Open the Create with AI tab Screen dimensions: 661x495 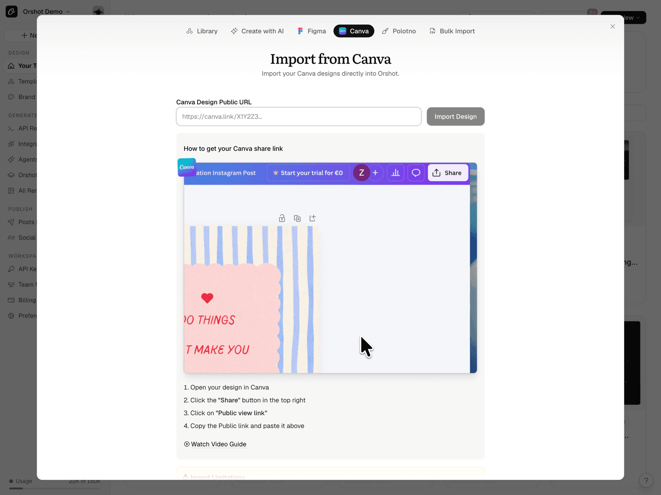257,31
